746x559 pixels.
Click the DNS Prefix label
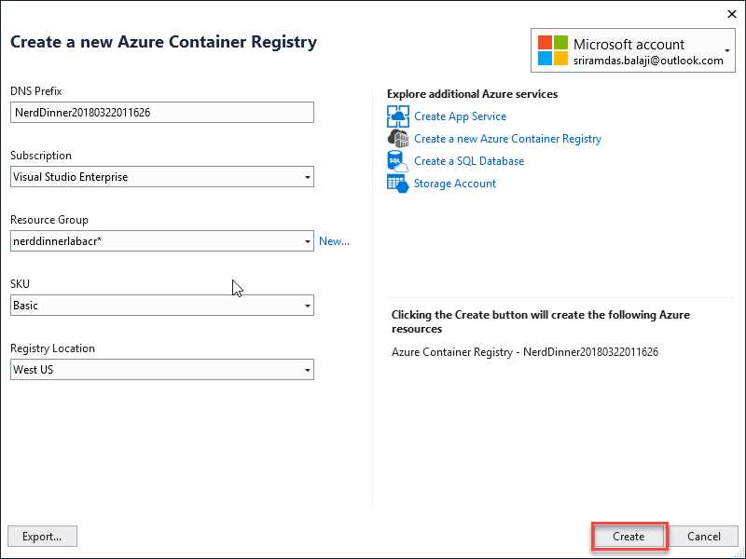click(x=36, y=91)
